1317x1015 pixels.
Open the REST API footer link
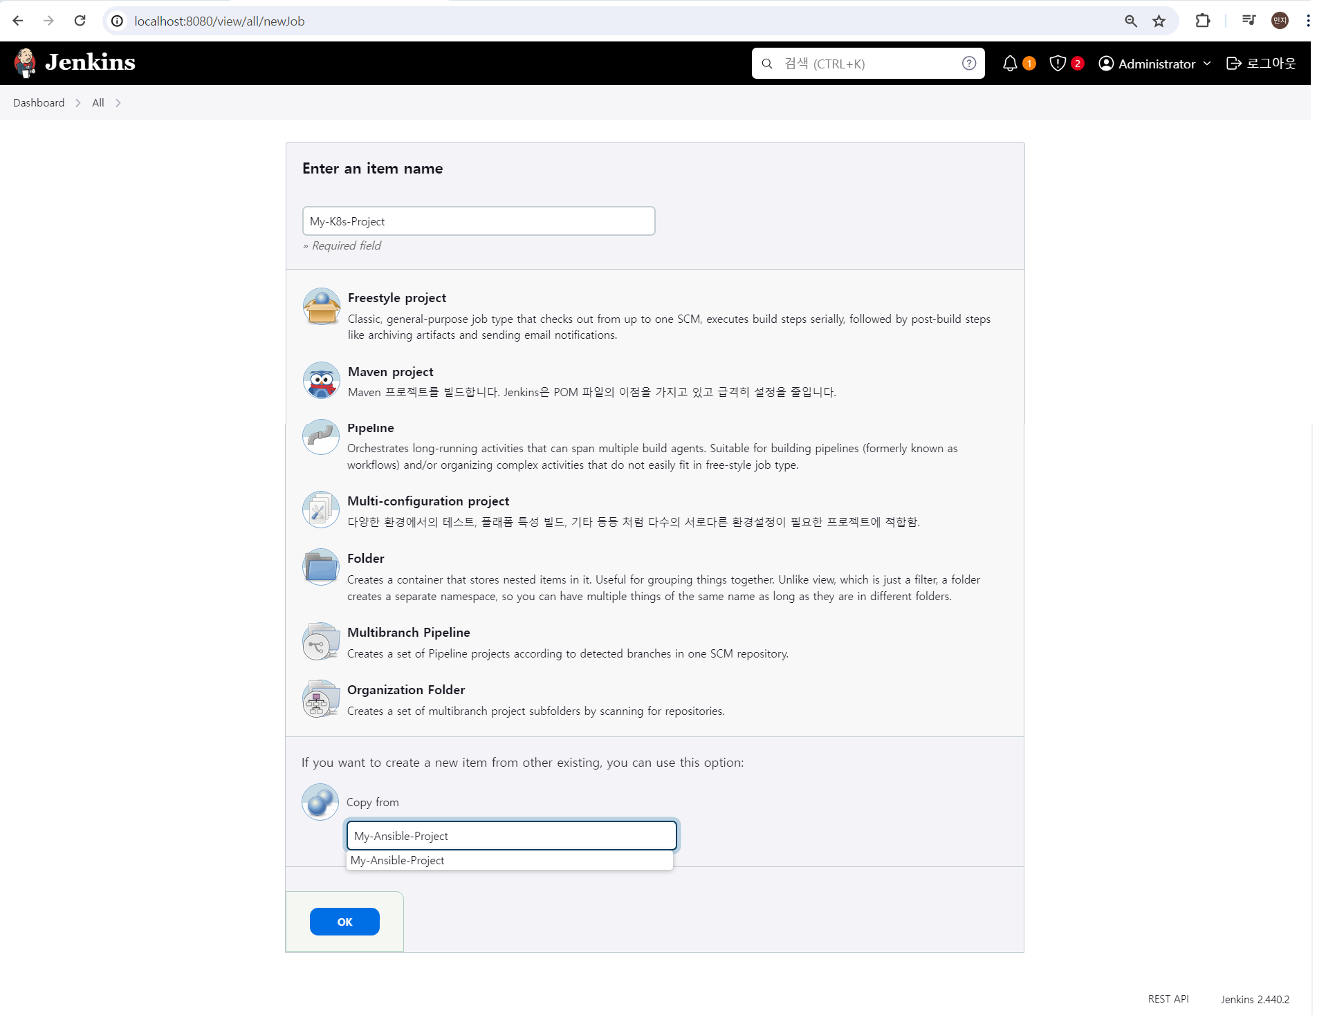tap(1168, 999)
